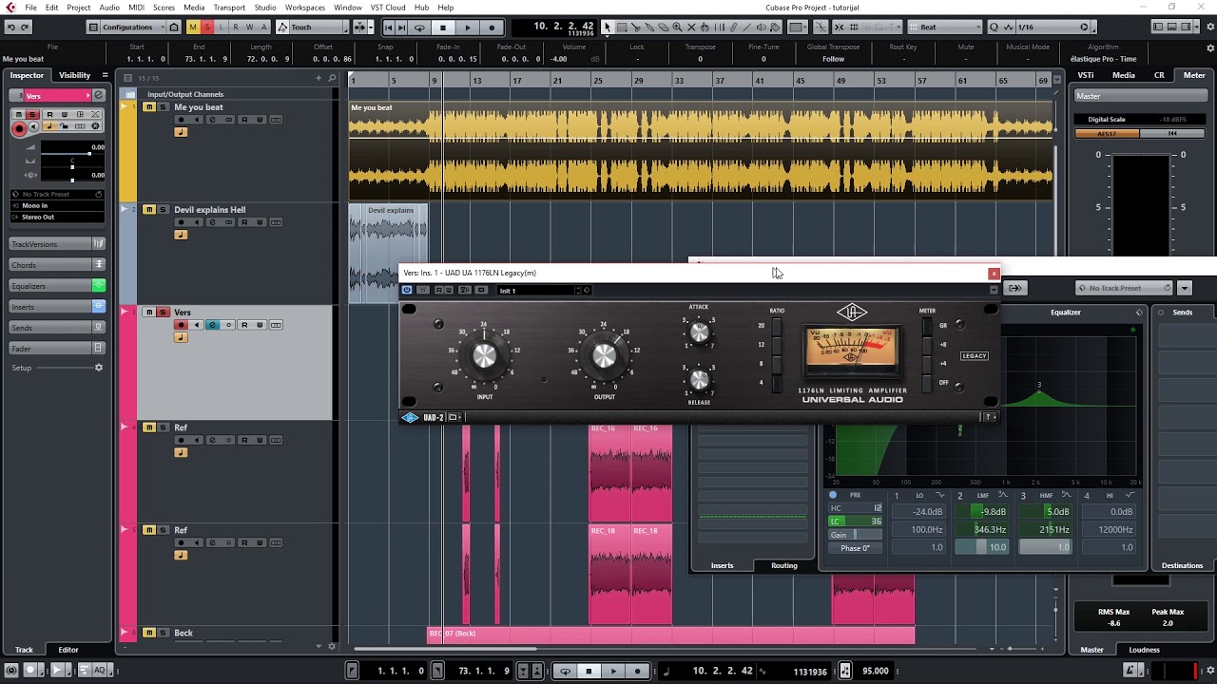The image size is (1217, 684).
Task: Switch to Routing tab in channel settings
Action: (784, 565)
